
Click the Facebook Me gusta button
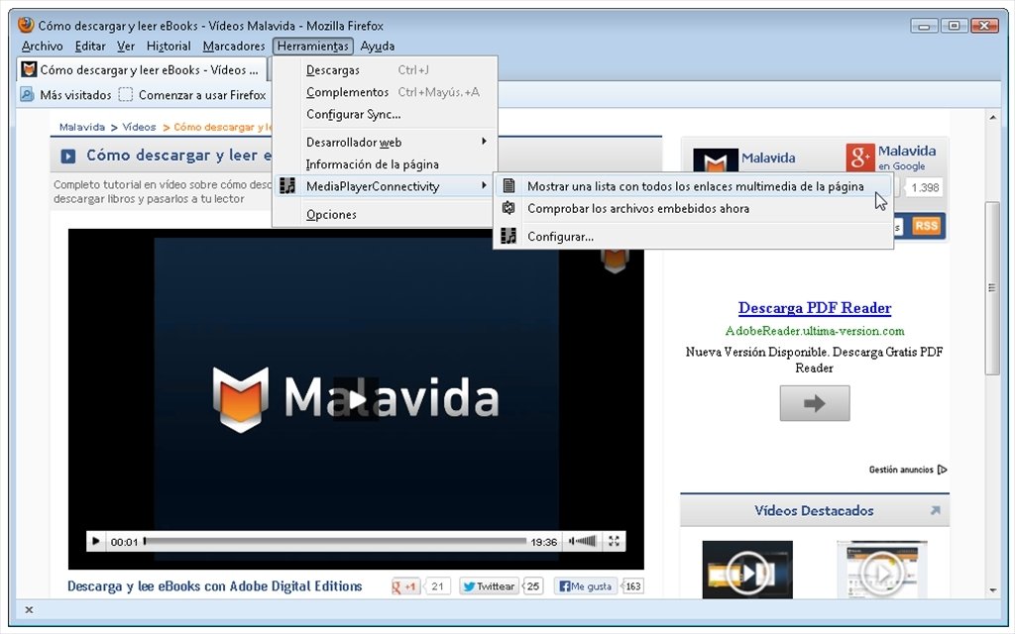point(586,586)
